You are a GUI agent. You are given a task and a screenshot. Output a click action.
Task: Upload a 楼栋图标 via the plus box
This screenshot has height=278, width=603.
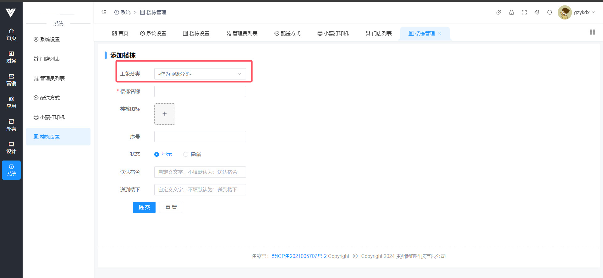point(165,114)
